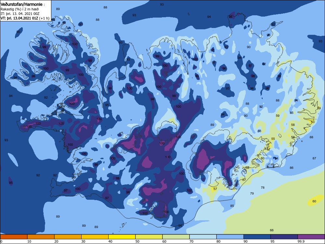Click the 55 humidity value on the map
Screen dimensions: 325x244
(273, 139)
